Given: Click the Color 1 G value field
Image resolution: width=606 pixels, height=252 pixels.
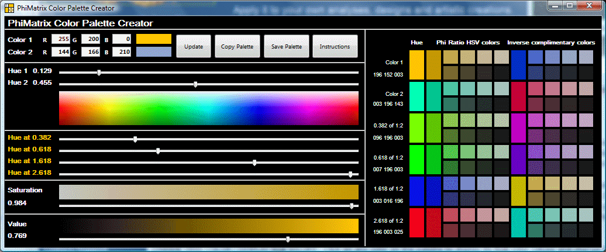Looking at the screenshot, I should pyautogui.click(x=91, y=39).
